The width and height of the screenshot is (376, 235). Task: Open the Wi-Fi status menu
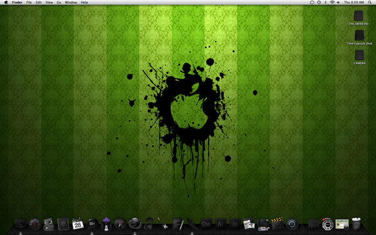point(332,3)
